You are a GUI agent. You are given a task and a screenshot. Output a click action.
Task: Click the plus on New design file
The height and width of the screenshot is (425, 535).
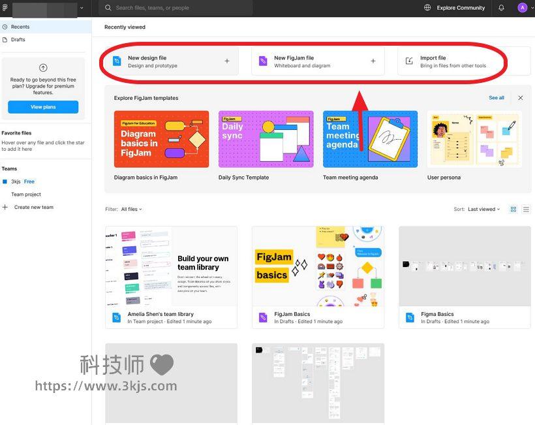point(227,61)
